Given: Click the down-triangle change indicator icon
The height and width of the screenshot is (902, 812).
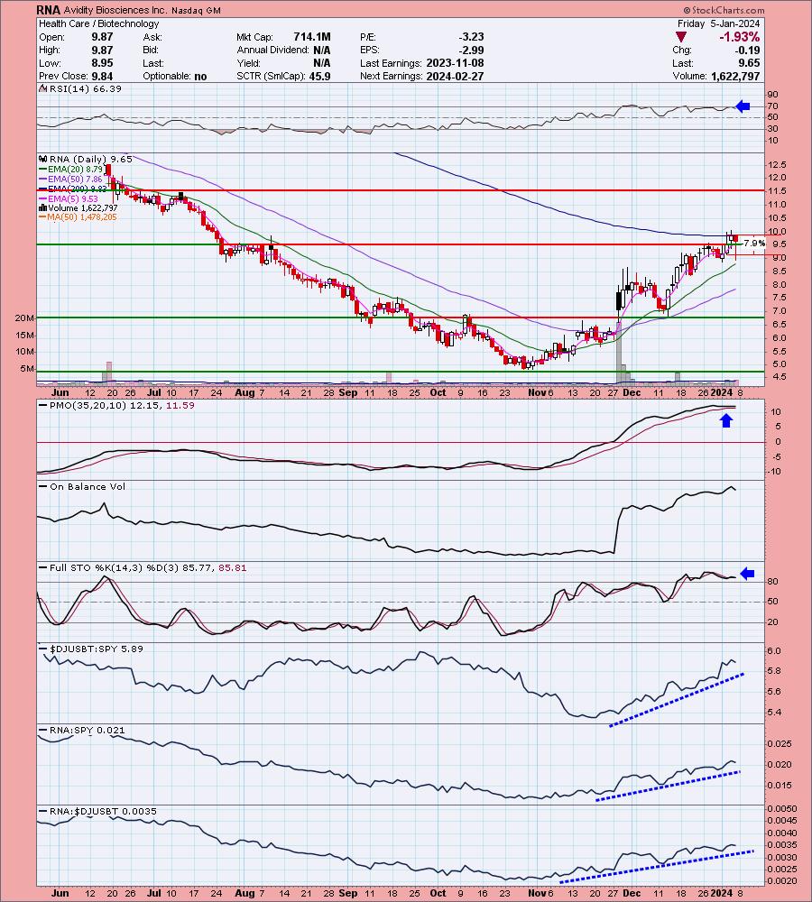Looking at the screenshot, I should click(681, 37).
